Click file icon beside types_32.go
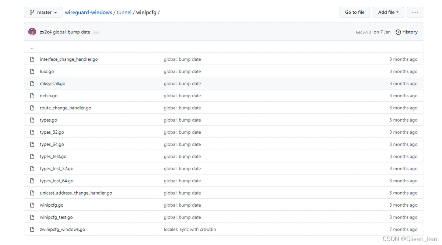The width and height of the screenshot is (442, 245). [32, 132]
